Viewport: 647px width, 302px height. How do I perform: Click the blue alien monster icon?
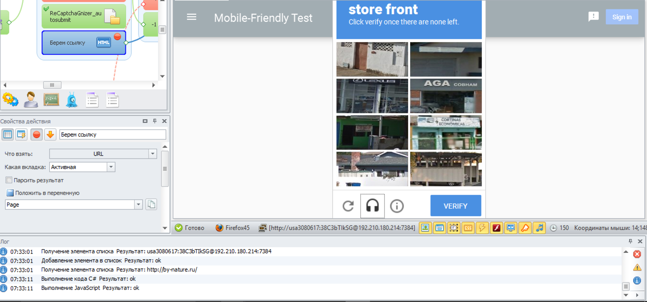point(72,100)
